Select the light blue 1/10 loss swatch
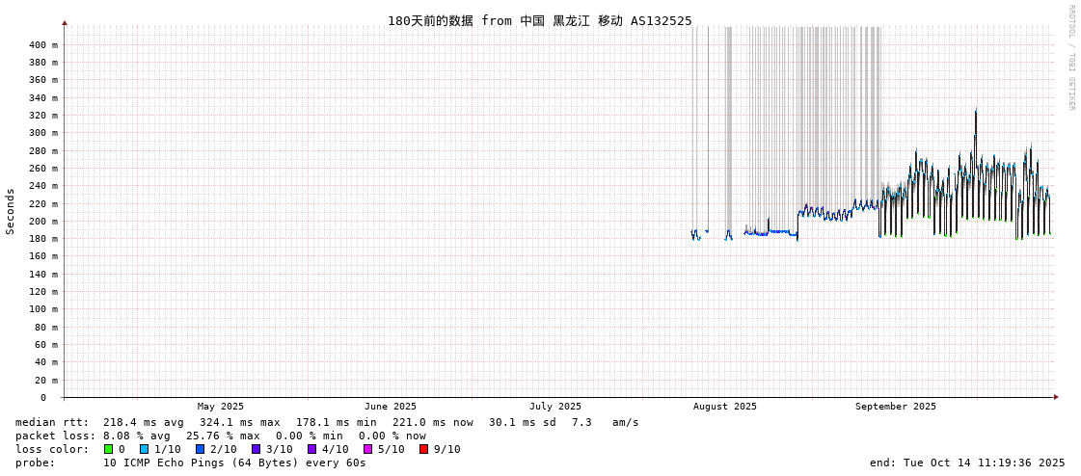1081x476 pixels. coord(144,449)
